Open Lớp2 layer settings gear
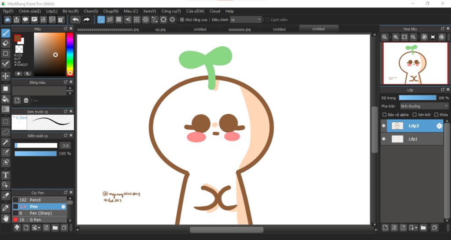451x240 pixels. tap(439, 126)
